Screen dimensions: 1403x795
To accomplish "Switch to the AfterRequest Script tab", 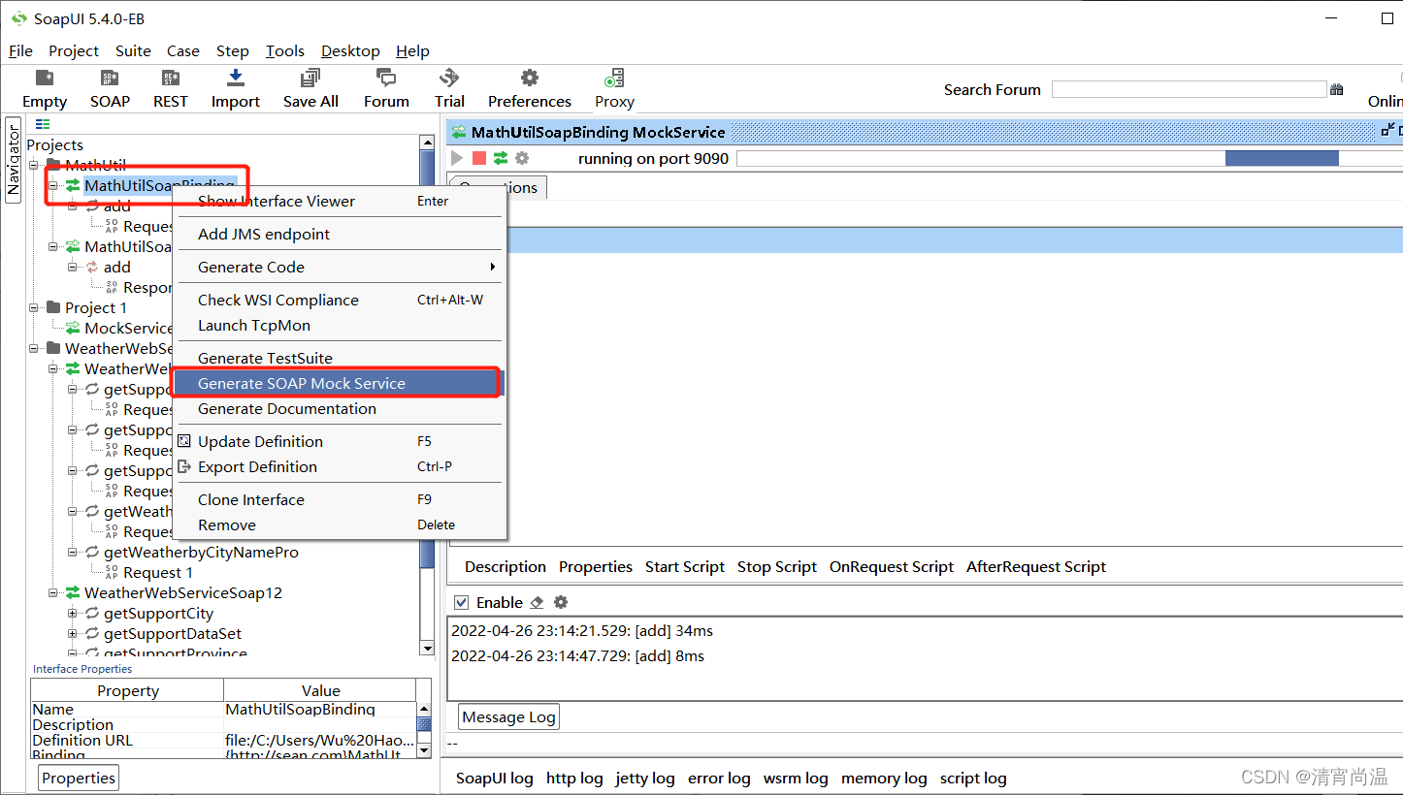I will pyautogui.click(x=1035, y=566).
